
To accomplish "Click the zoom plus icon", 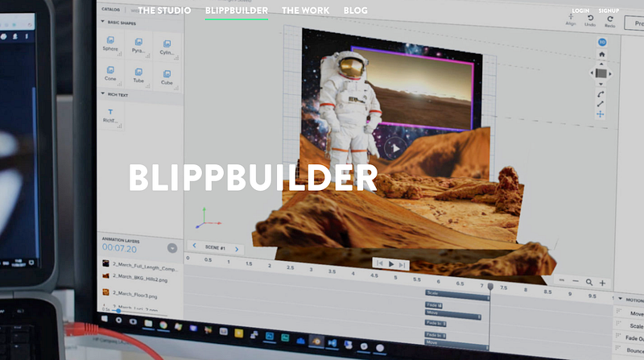I will pos(602,283).
